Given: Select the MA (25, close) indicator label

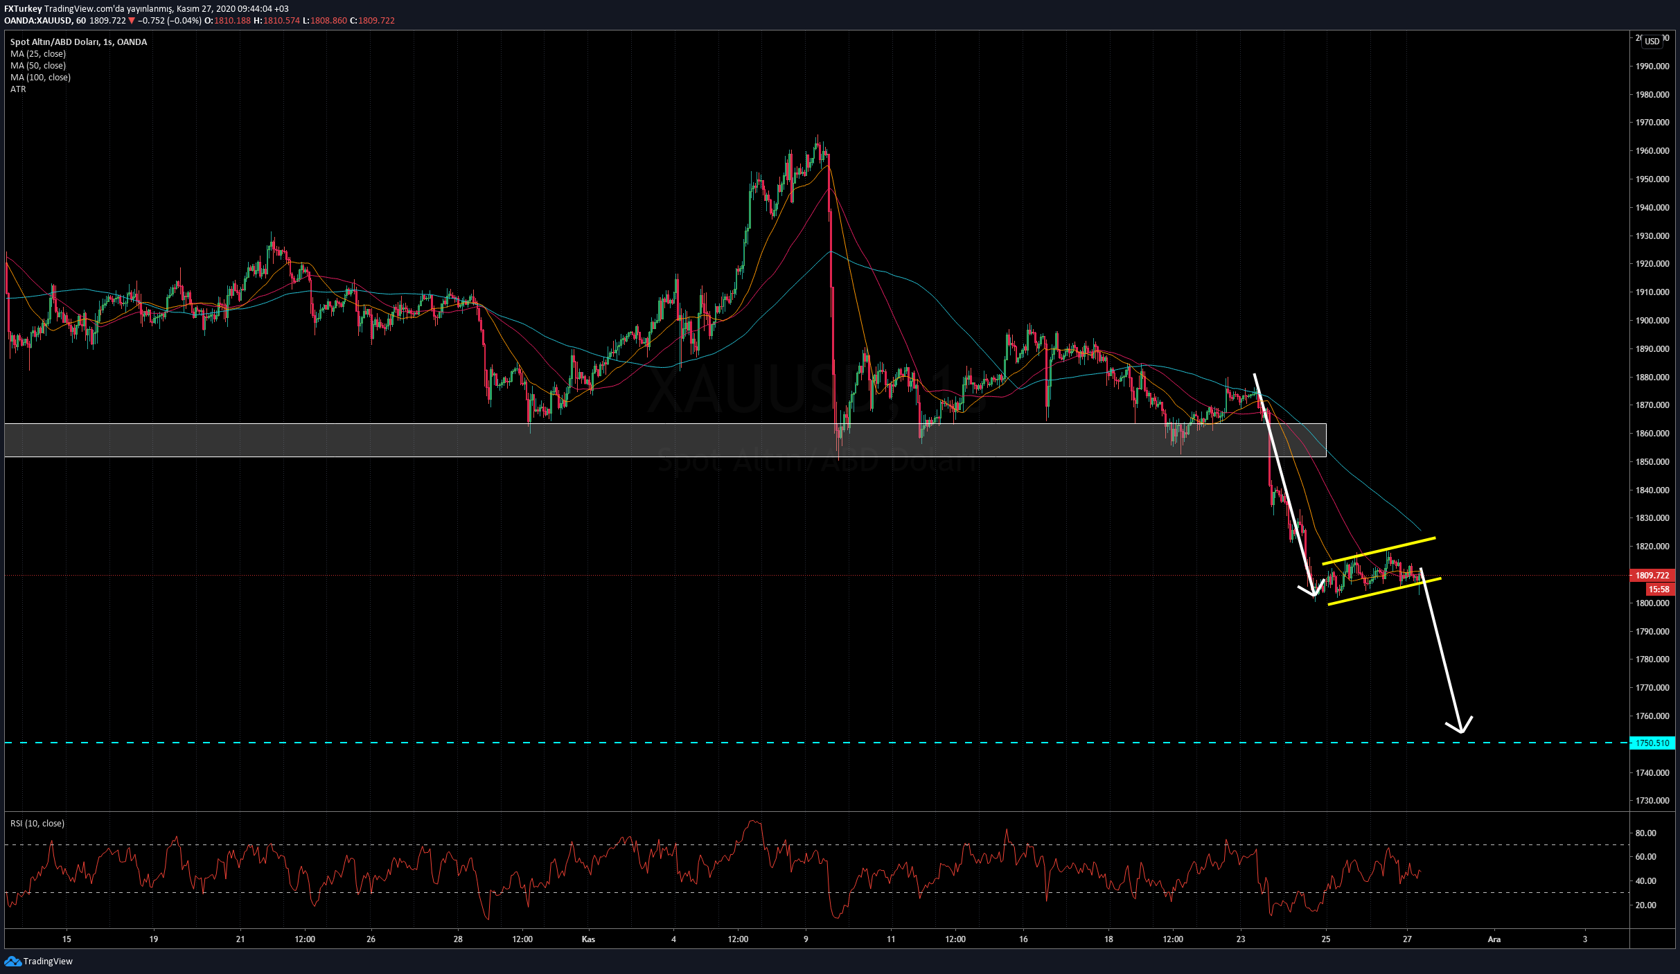Looking at the screenshot, I should click(x=38, y=54).
